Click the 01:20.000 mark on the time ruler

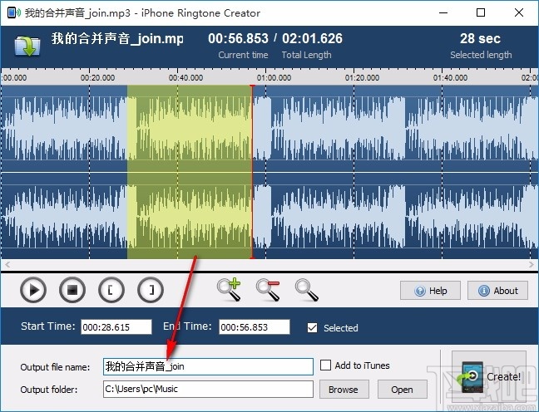point(362,77)
